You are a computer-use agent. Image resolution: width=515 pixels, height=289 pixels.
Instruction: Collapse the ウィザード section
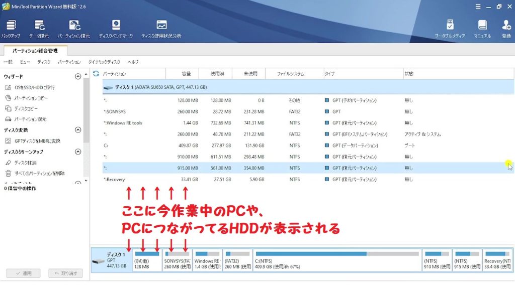(x=78, y=77)
